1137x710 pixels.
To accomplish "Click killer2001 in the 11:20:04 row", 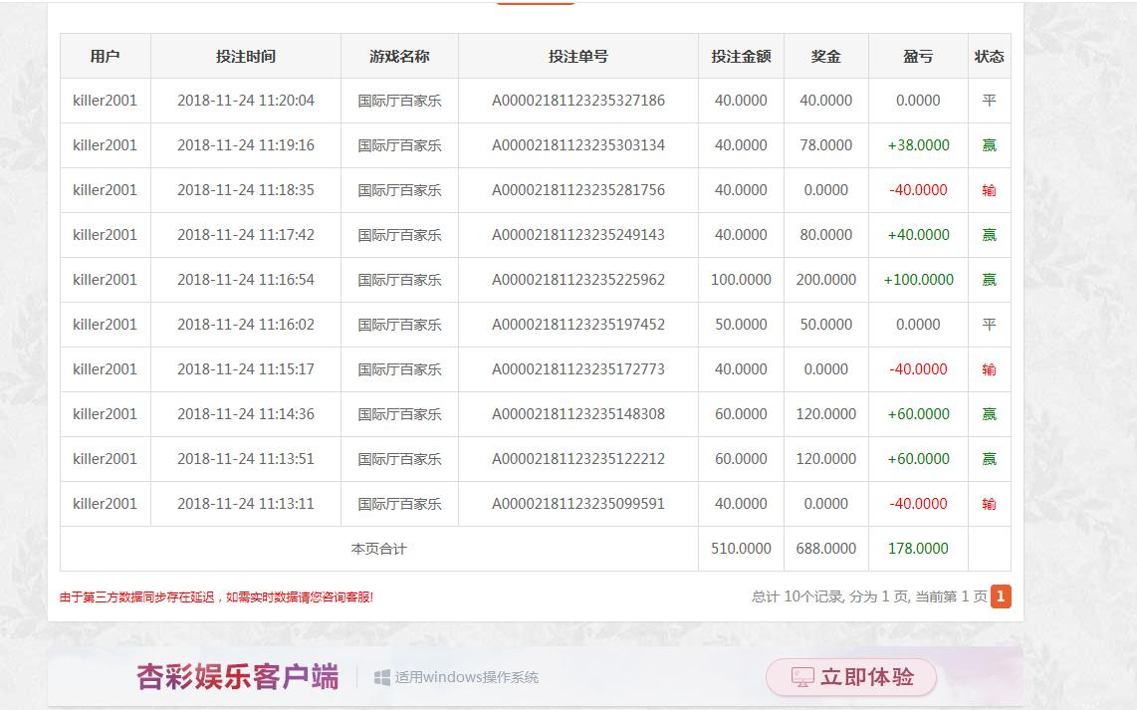I will (106, 101).
